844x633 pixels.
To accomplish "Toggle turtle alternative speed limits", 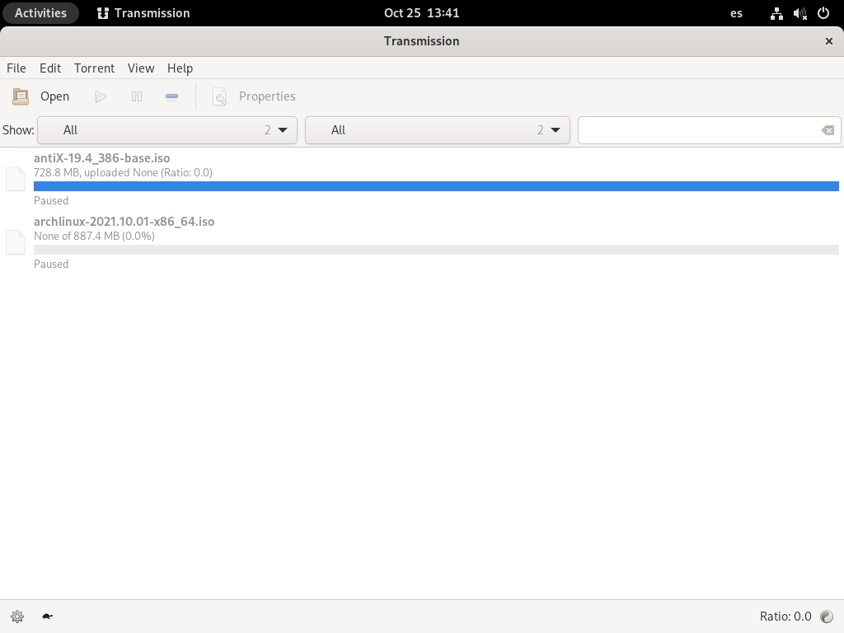I will click(47, 617).
